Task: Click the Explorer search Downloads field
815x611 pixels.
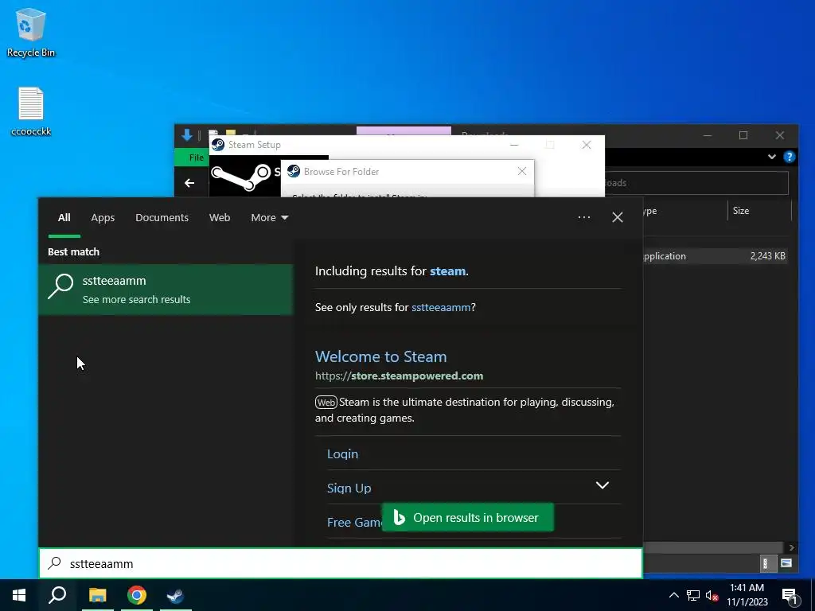Action: pos(696,183)
